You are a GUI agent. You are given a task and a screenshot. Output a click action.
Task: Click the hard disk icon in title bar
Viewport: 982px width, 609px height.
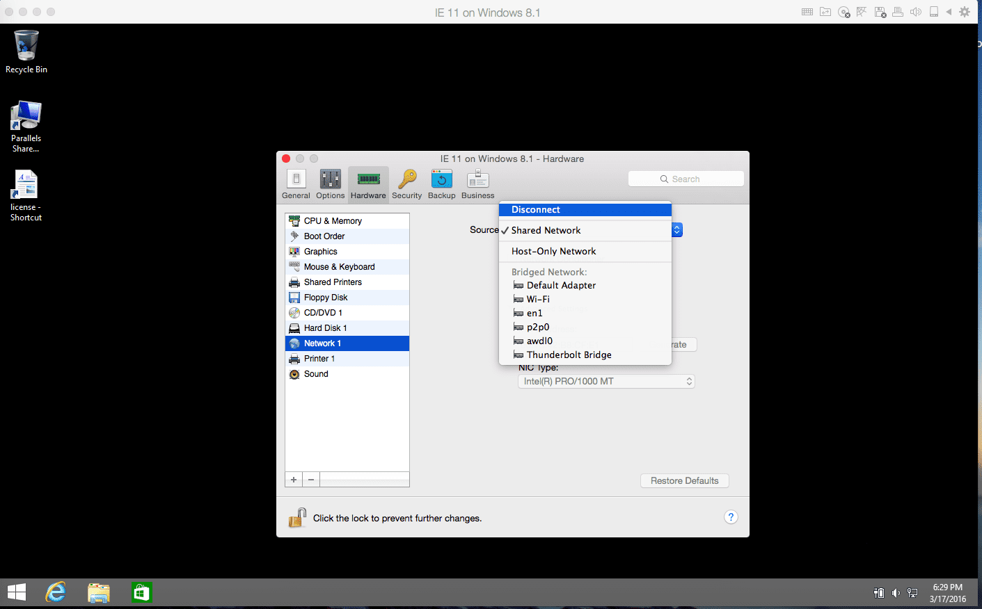934,12
